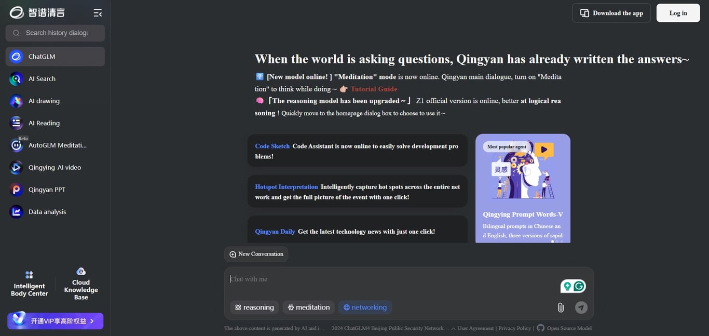The image size is (709, 336).
Task: Click the send message arrow icon
Action: (x=581, y=307)
